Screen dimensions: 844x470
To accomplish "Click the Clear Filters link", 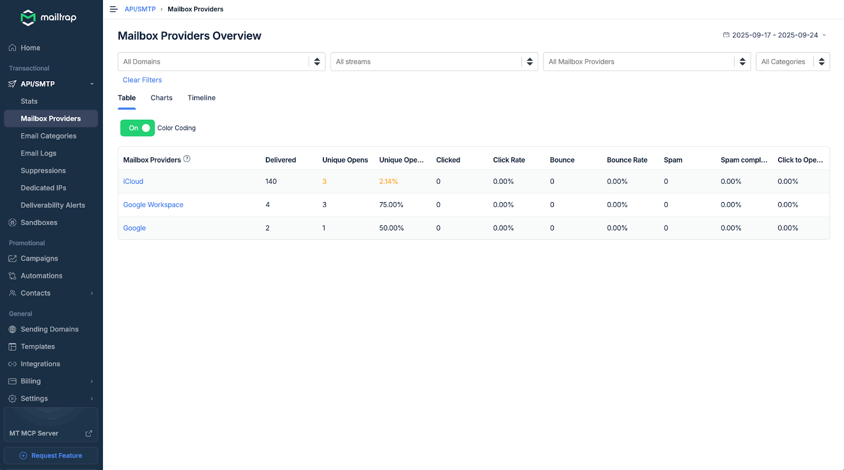I will (x=142, y=80).
